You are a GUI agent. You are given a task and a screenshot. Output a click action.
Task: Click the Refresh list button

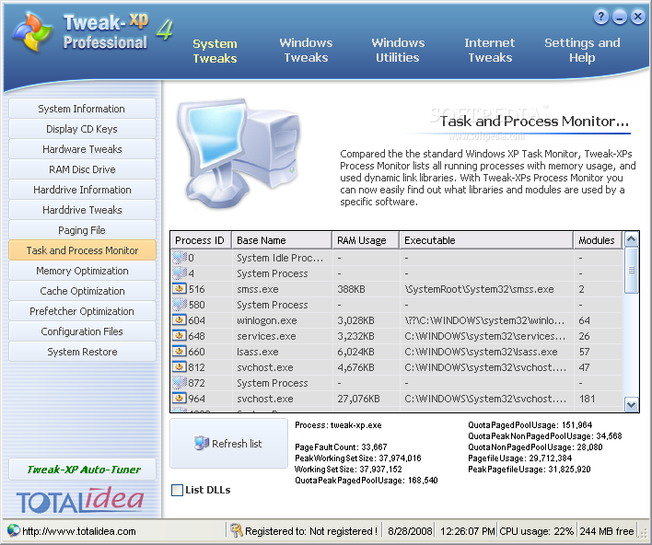pyautogui.click(x=228, y=443)
